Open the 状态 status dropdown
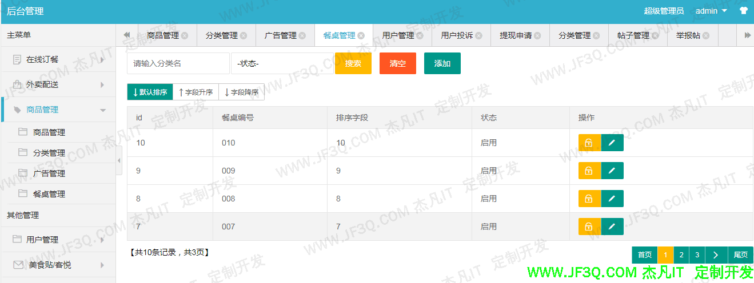 coord(282,63)
